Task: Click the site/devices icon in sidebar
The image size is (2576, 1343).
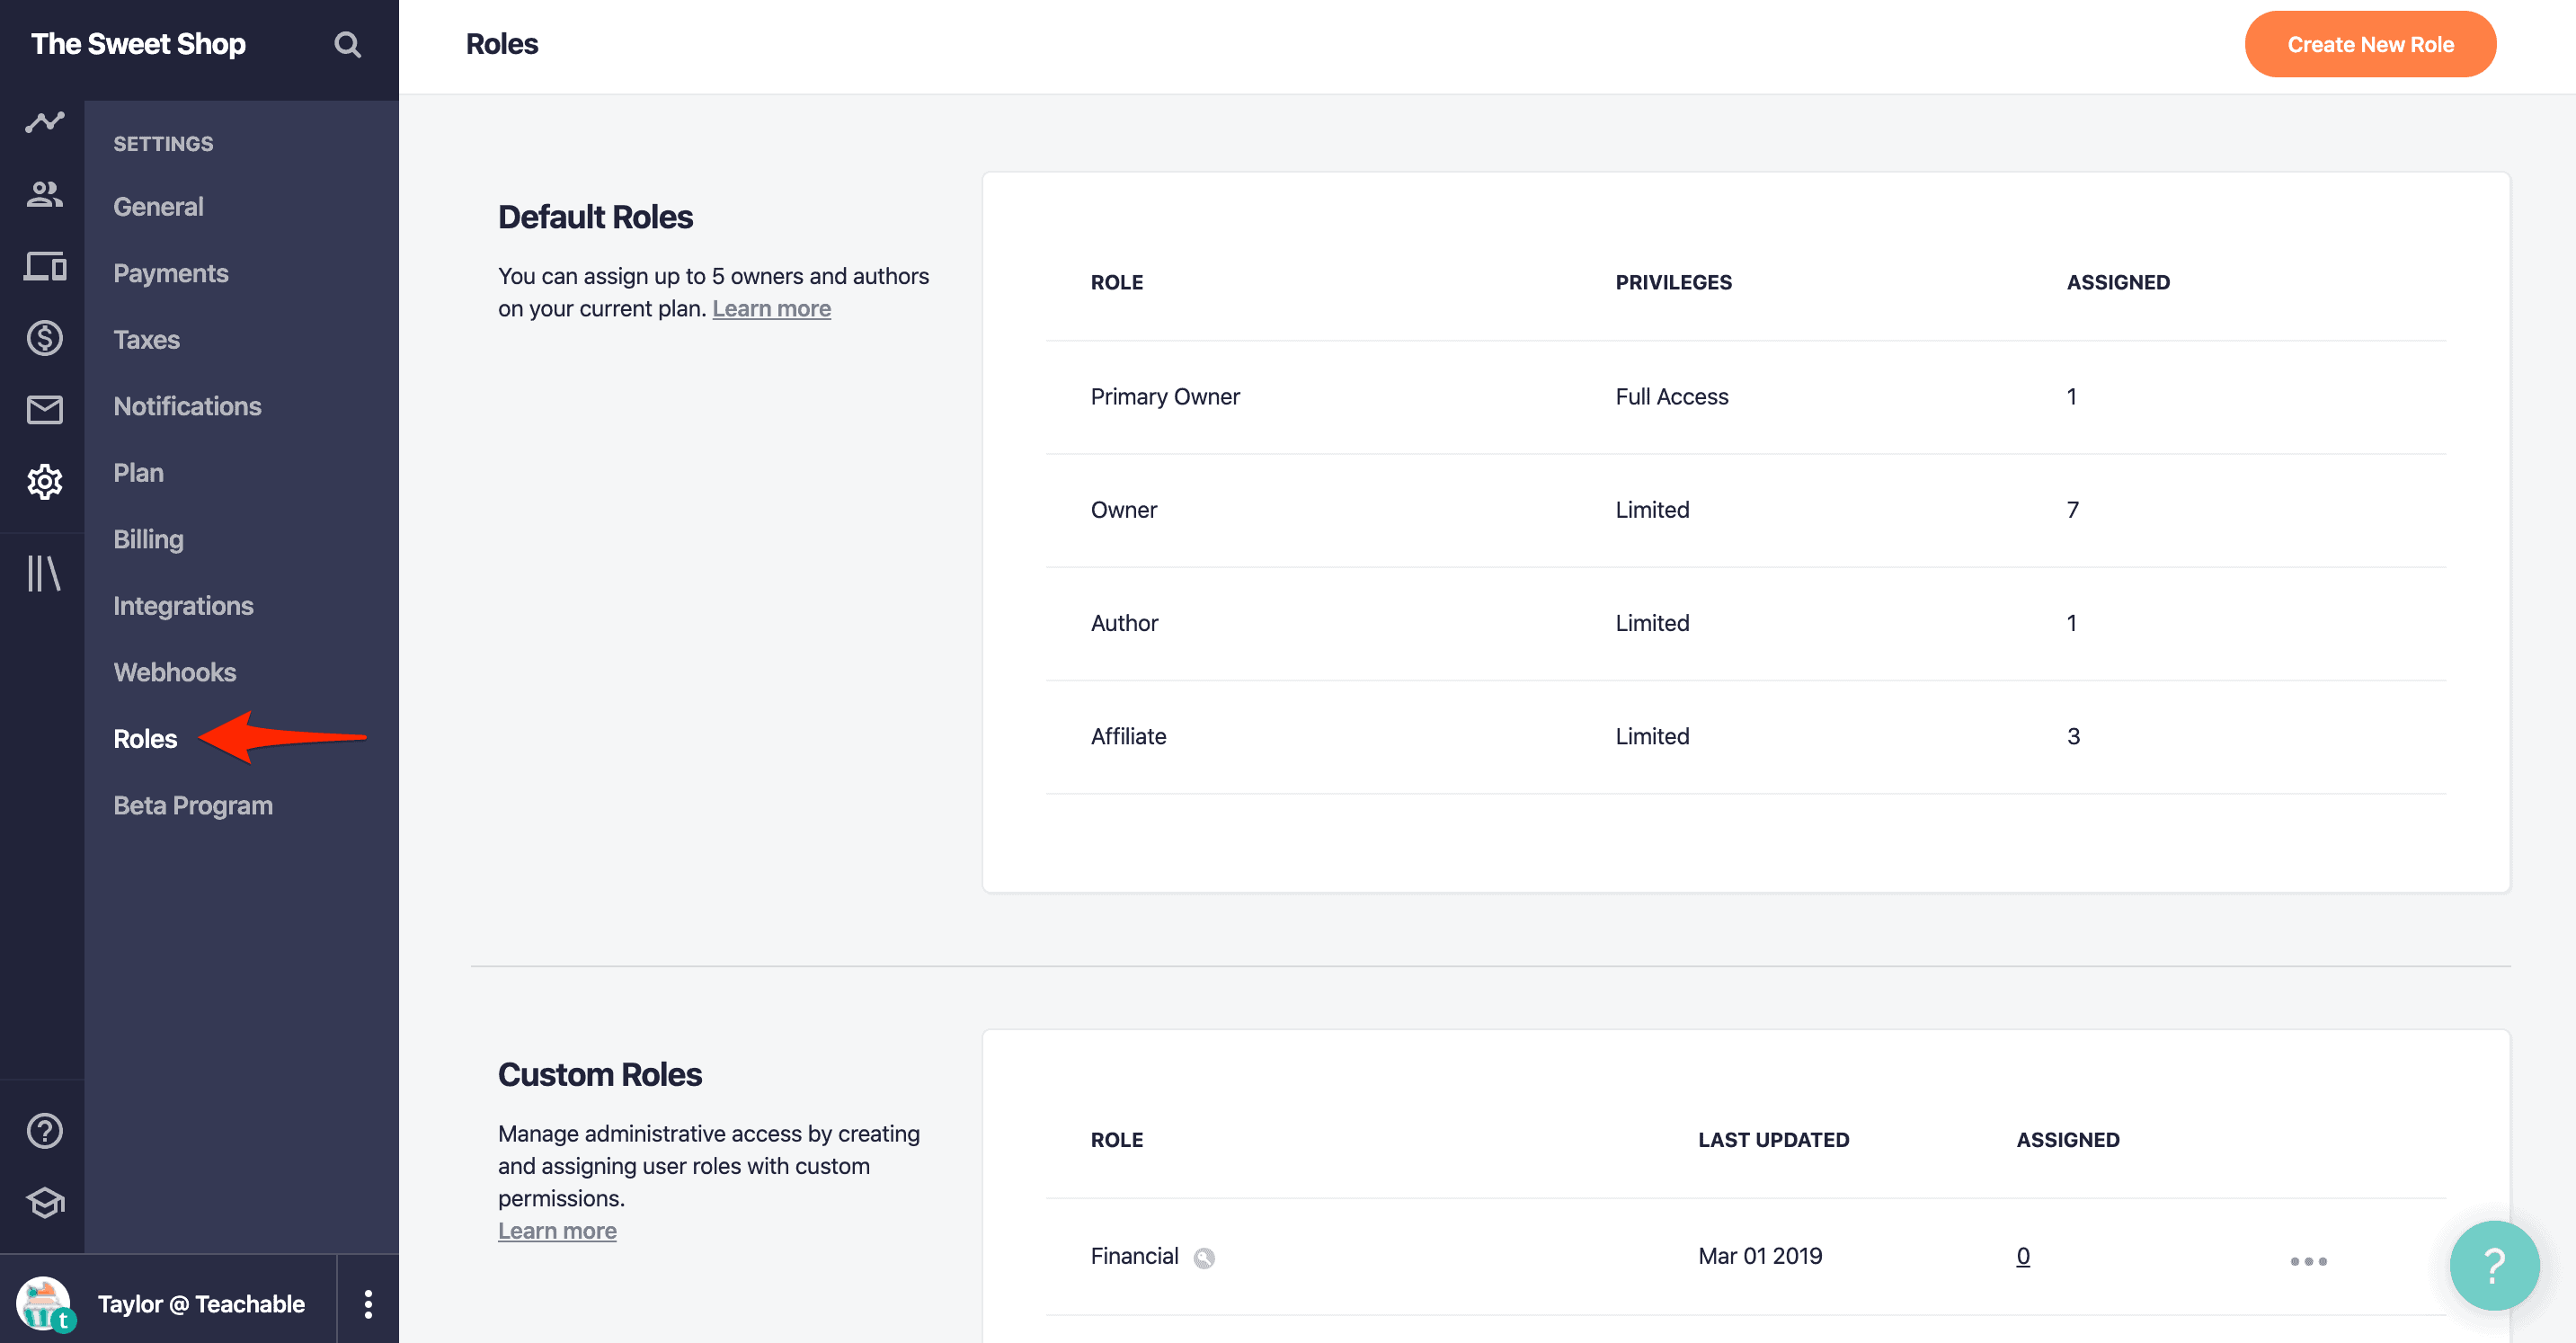Action: point(43,267)
